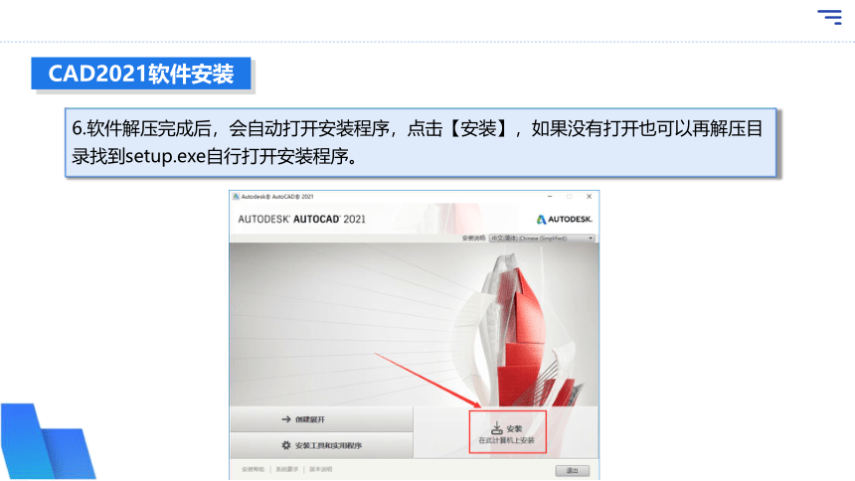Close the AutoCAD 2021 installer window
This screenshot has width=855, height=481.
589,197
